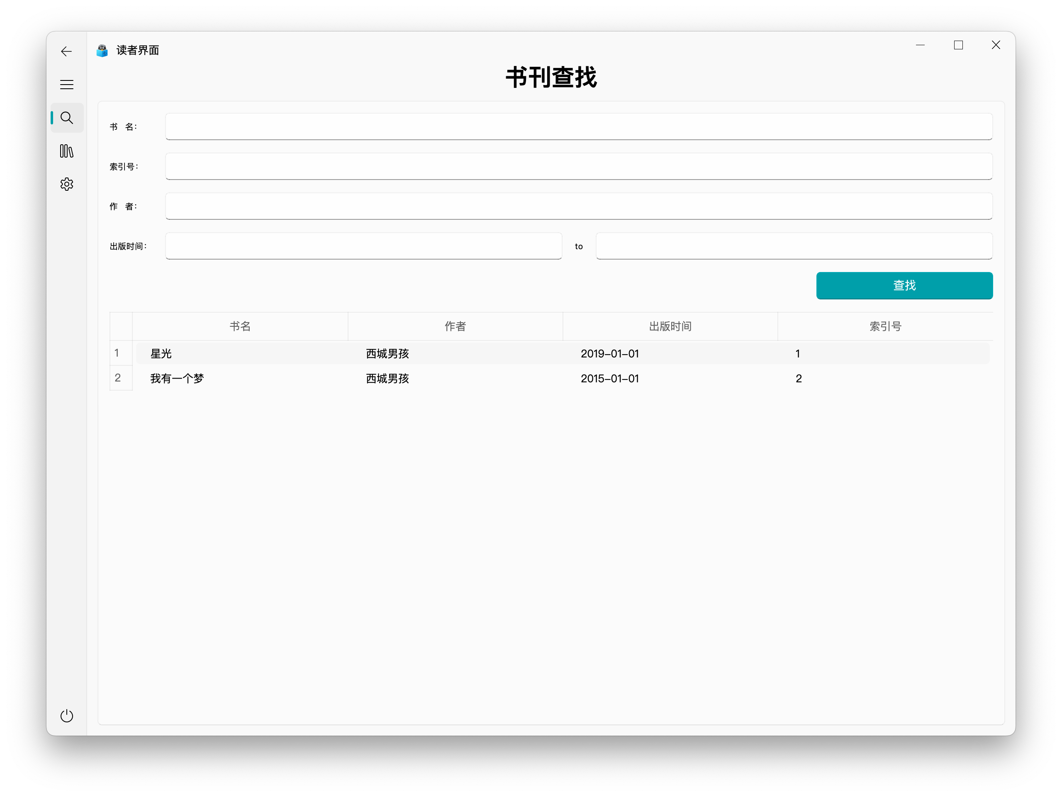Click the start 出版时间 date field
Image resolution: width=1062 pixels, height=797 pixels.
[x=363, y=246]
